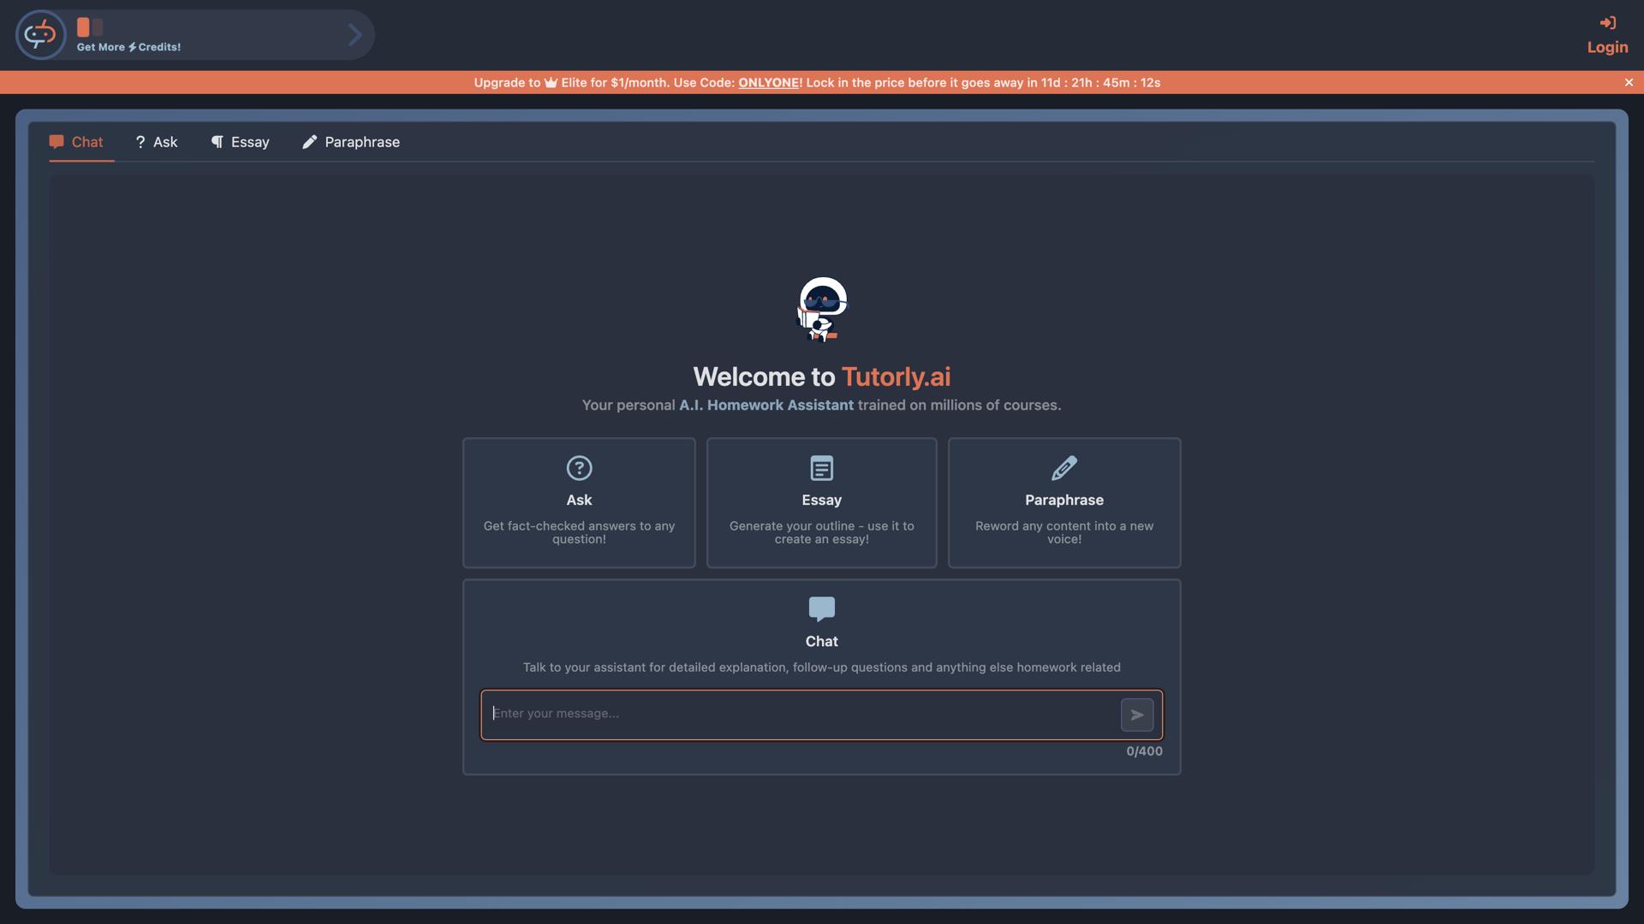Click the login arrow icon top right
This screenshot has height=924, width=1644.
(1607, 23)
